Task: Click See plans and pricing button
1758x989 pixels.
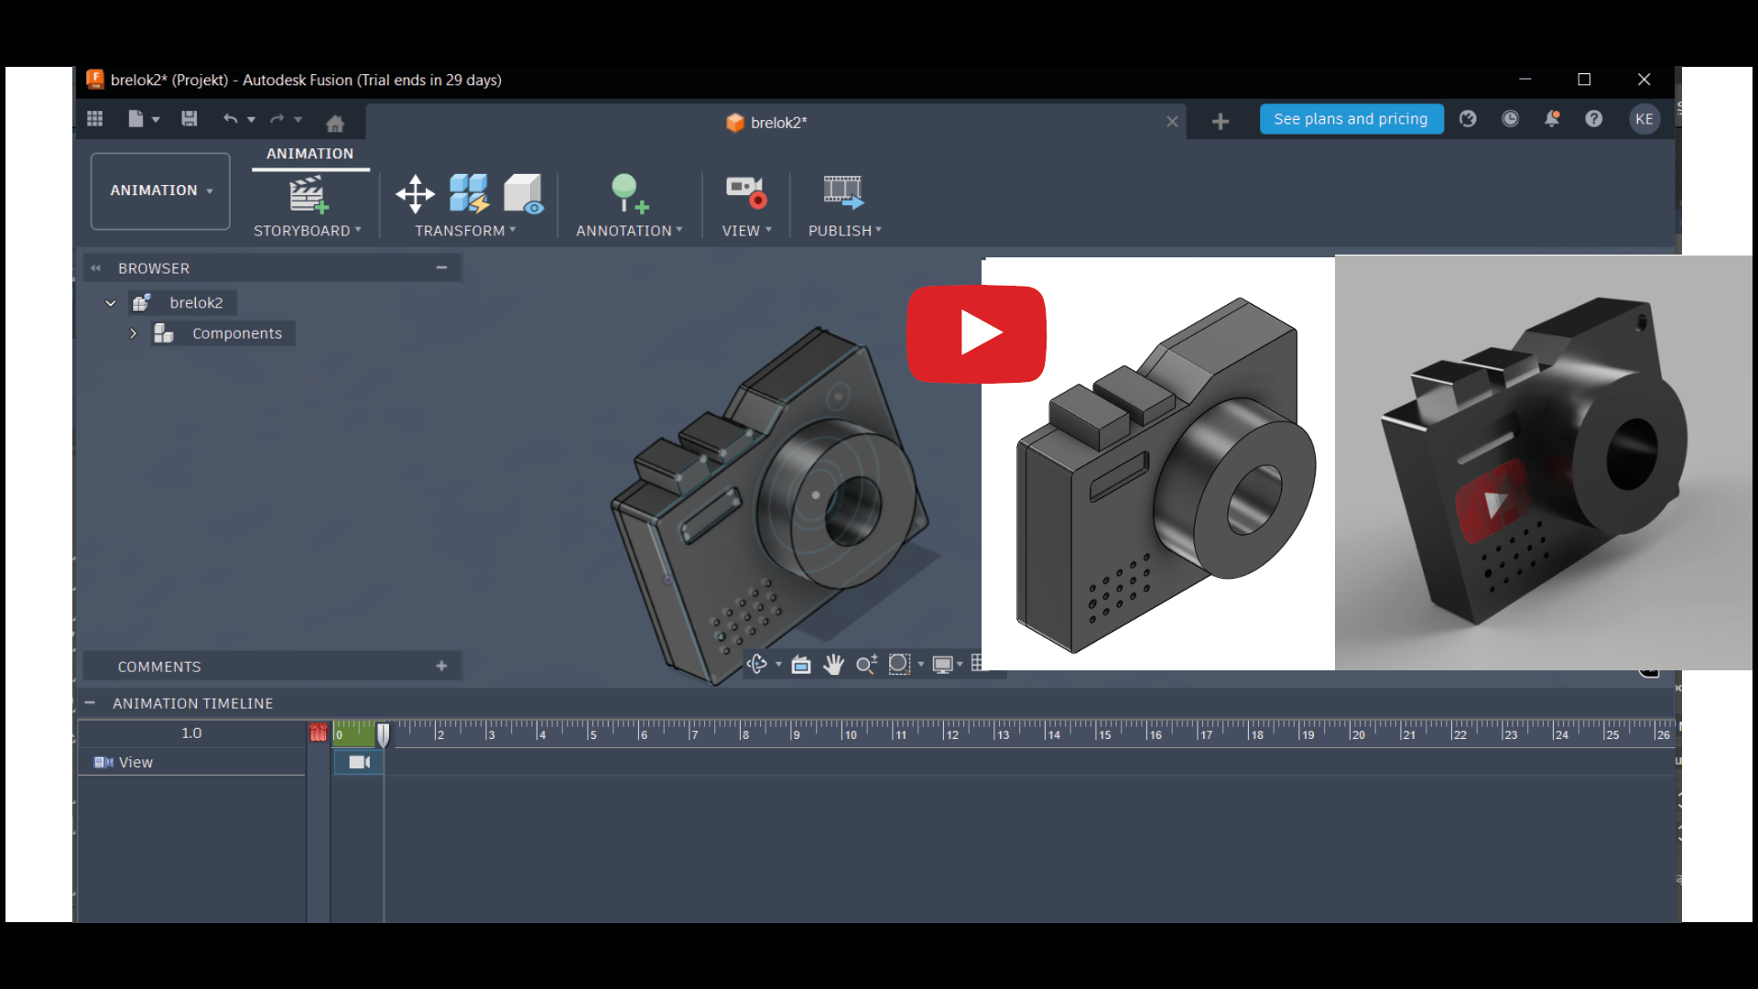Action: coord(1351,119)
